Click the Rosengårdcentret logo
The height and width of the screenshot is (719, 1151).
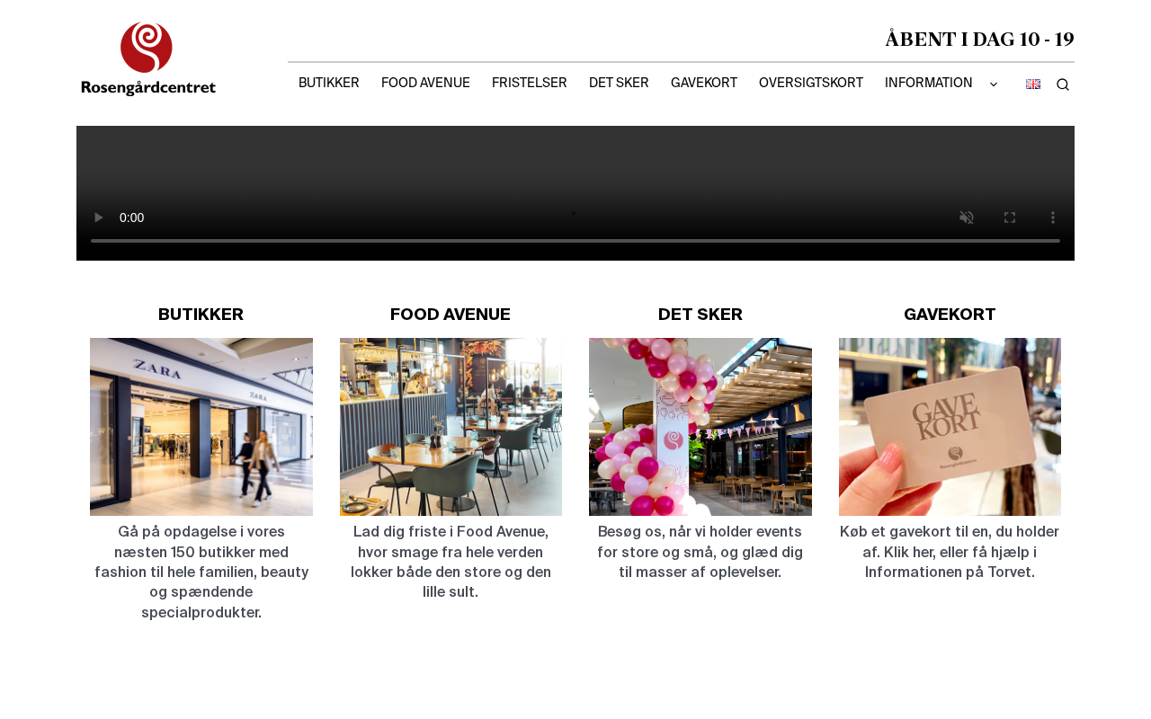pyautogui.click(x=148, y=59)
